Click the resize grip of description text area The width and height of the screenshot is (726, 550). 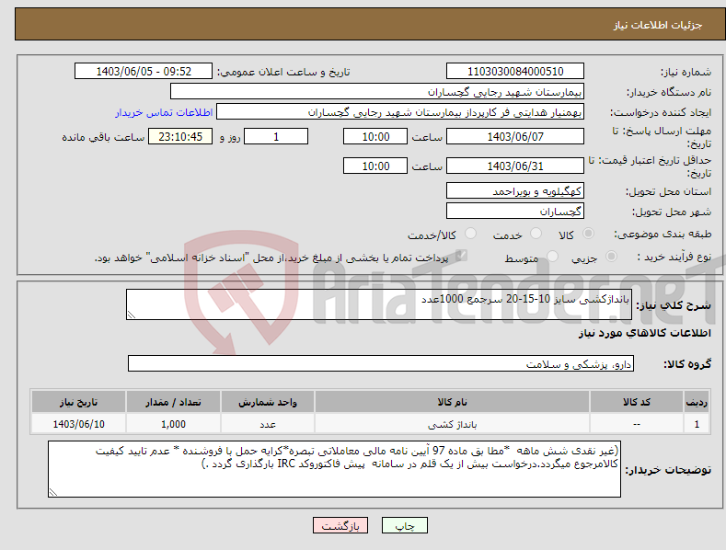[132, 315]
